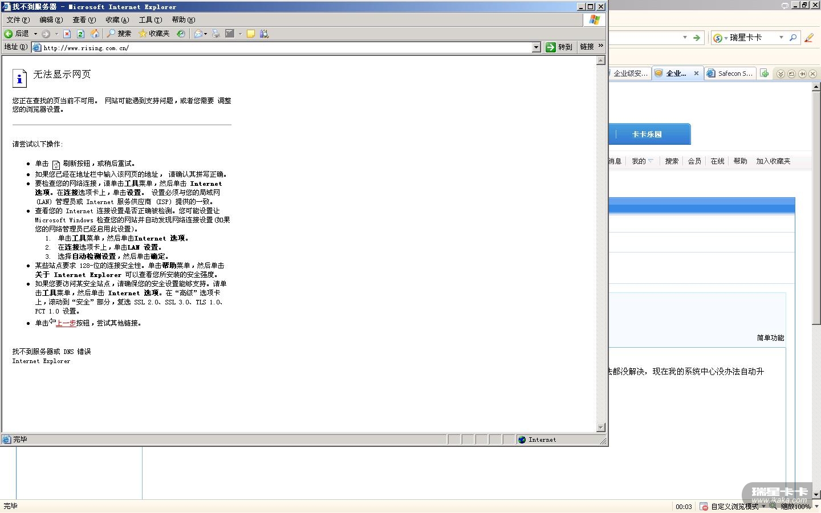Viewport: 821px width, 513px height.
Task: Click the 搜索 link in forum navigation
Action: pyautogui.click(x=672, y=161)
